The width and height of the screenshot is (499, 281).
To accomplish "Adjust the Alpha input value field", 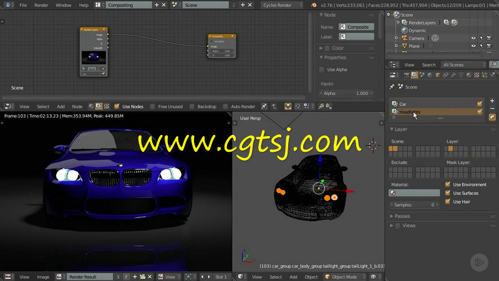I will pyautogui.click(x=346, y=93).
